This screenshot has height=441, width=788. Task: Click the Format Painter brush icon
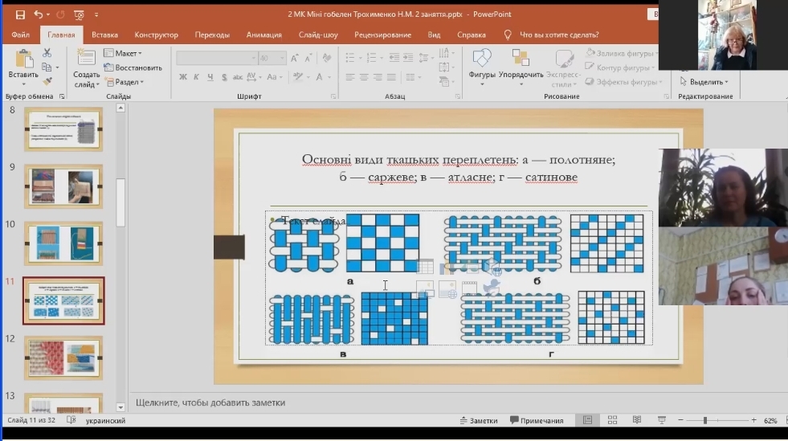(x=47, y=81)
